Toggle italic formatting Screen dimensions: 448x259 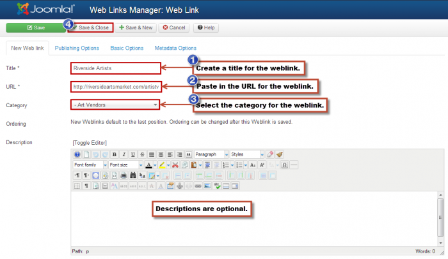click(124, 154)
